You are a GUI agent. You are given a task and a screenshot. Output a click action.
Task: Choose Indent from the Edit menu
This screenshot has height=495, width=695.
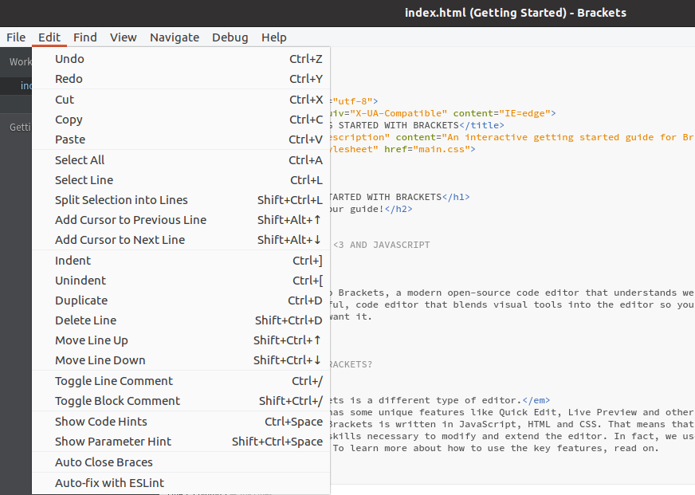[181, 261]
